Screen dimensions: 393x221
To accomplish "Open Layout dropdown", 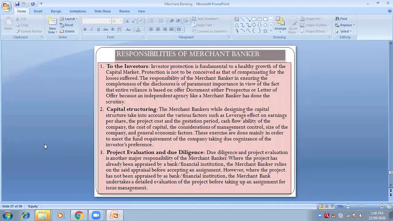I will click(68, 19).
